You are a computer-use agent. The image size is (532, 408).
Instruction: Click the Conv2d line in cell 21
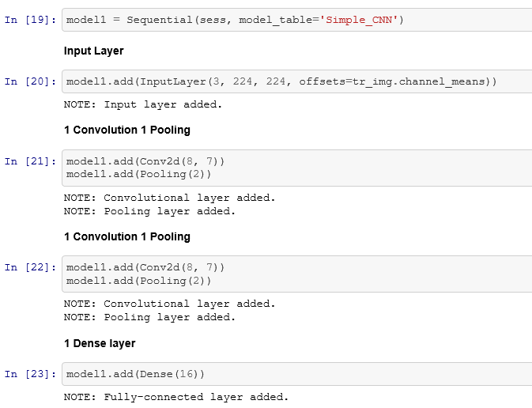click(145, 161)
